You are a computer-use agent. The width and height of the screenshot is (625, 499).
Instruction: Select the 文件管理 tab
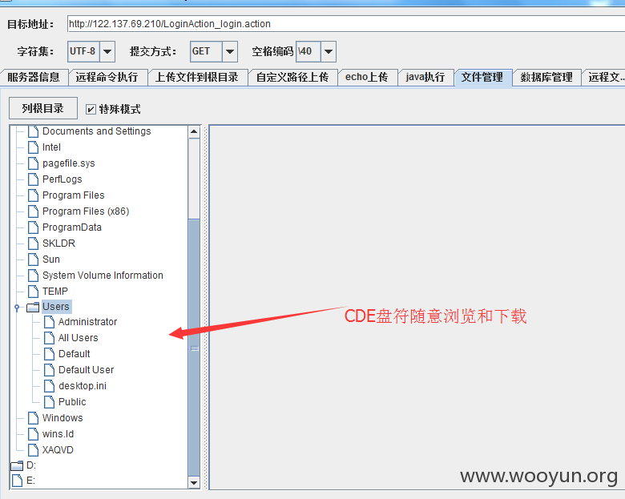point(482,77)
